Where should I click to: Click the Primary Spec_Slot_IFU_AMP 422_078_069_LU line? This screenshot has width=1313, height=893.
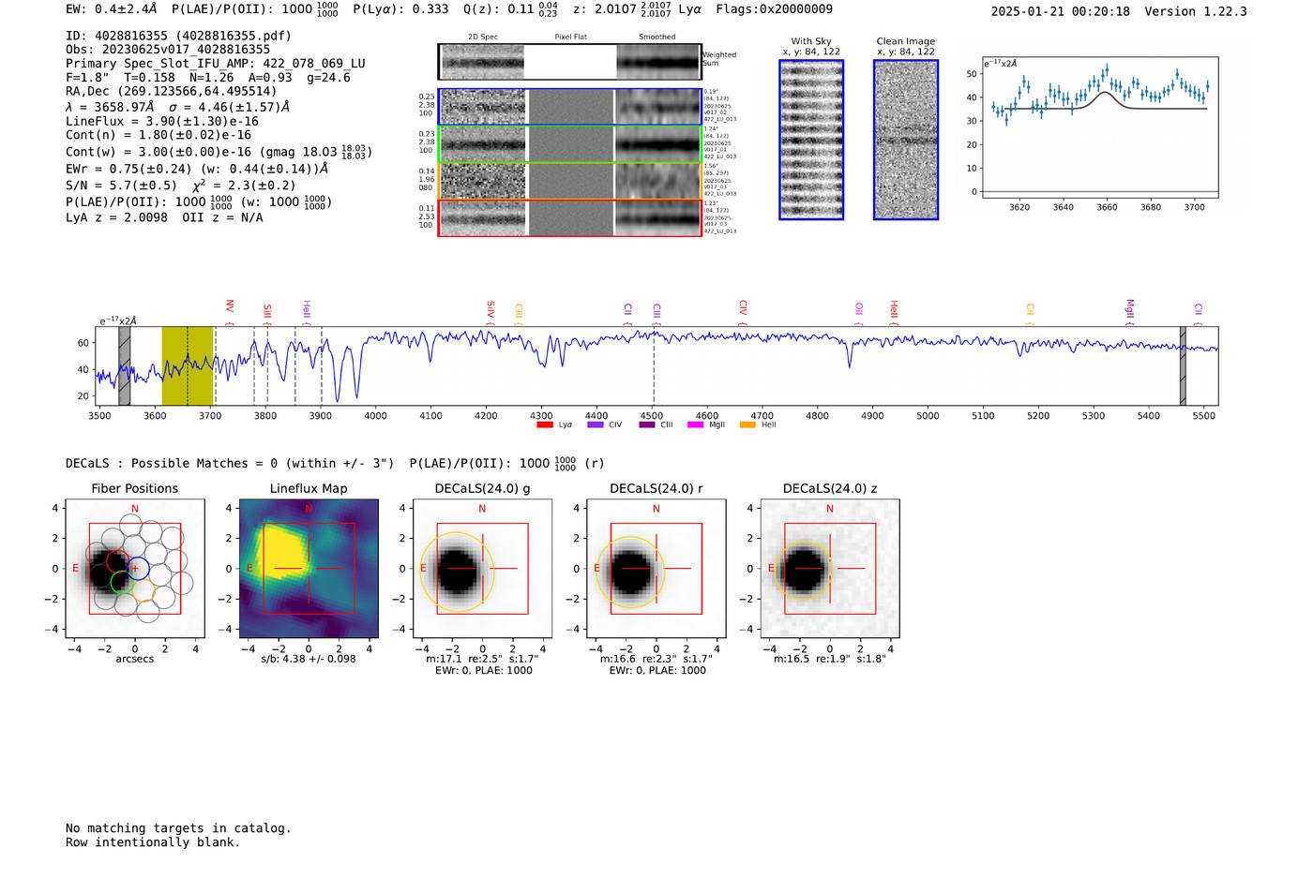(216, 64)
